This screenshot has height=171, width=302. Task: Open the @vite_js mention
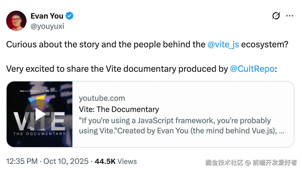click(x=223, y=45)
